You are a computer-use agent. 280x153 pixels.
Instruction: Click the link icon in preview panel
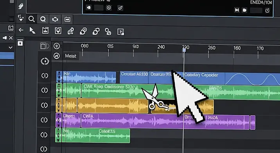(x=120, y=8)
